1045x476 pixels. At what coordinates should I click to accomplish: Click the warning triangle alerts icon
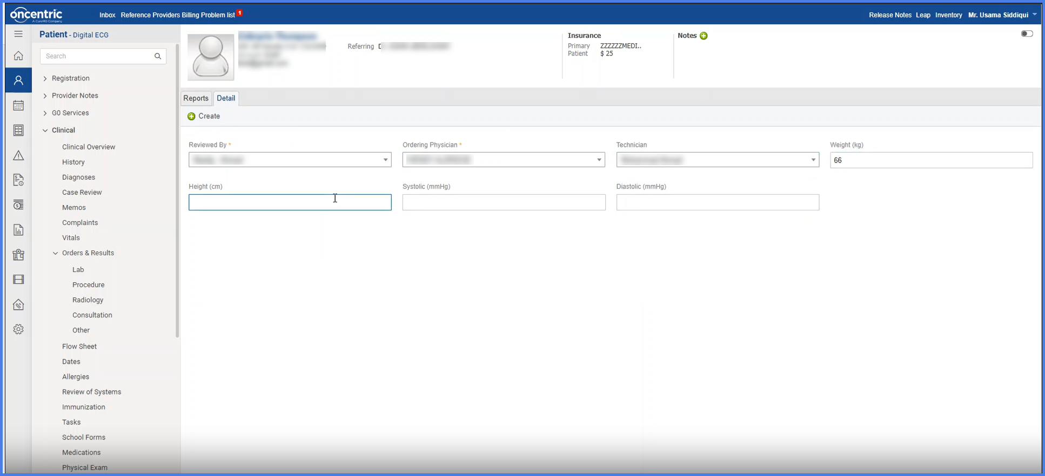pyautogui.click(x=18, y=155)
